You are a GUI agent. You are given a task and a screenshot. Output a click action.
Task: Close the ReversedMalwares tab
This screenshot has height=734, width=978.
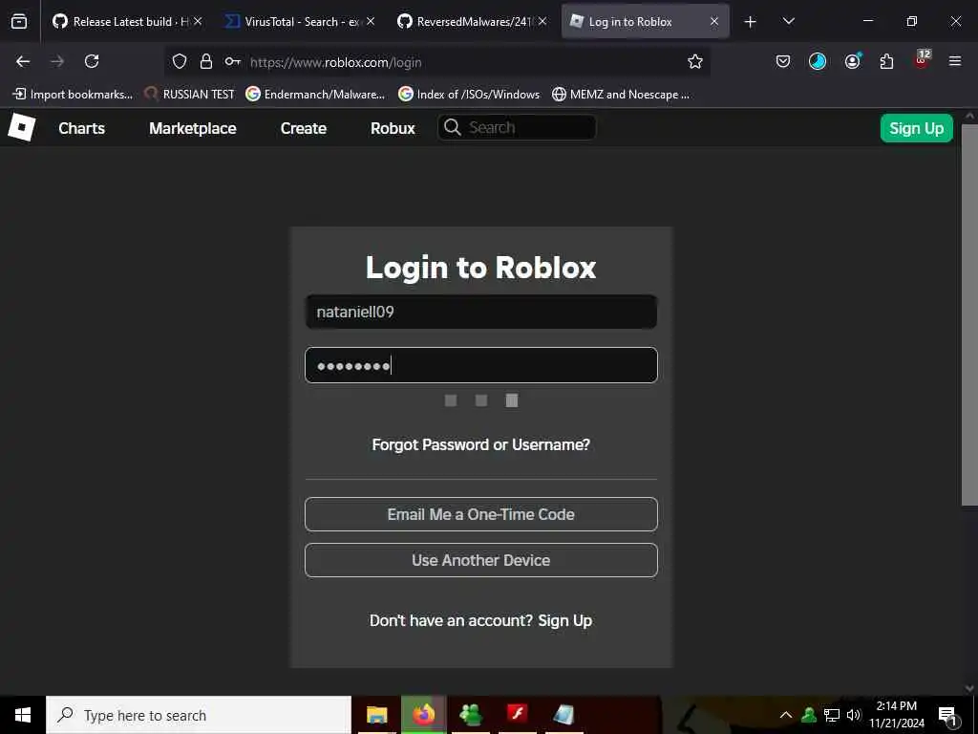542,21
